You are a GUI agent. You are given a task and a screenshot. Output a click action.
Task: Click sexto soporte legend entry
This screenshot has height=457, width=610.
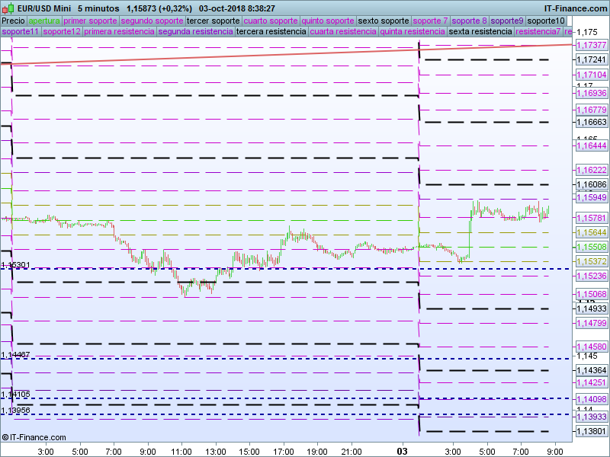tap(384, 21)
